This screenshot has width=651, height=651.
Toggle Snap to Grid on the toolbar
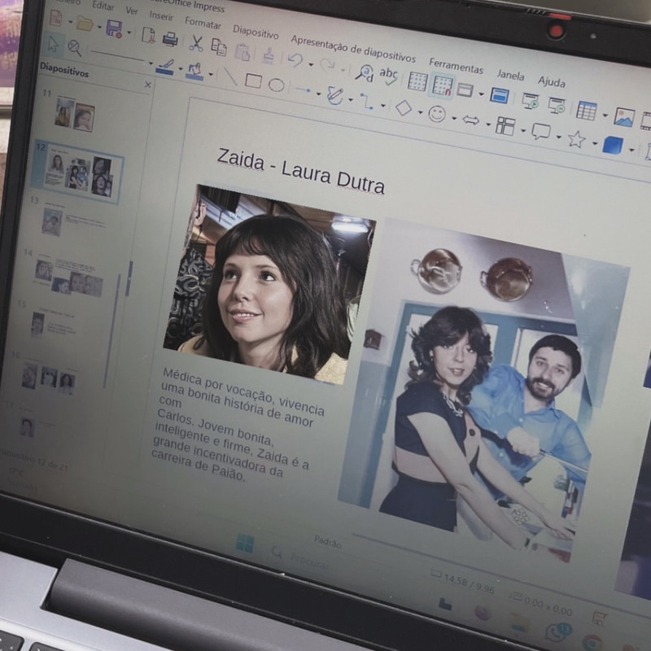coord(442,85)
